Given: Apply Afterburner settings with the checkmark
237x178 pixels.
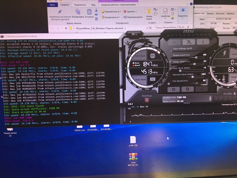Looking at the screenshot, I should (x=201, y=89).
